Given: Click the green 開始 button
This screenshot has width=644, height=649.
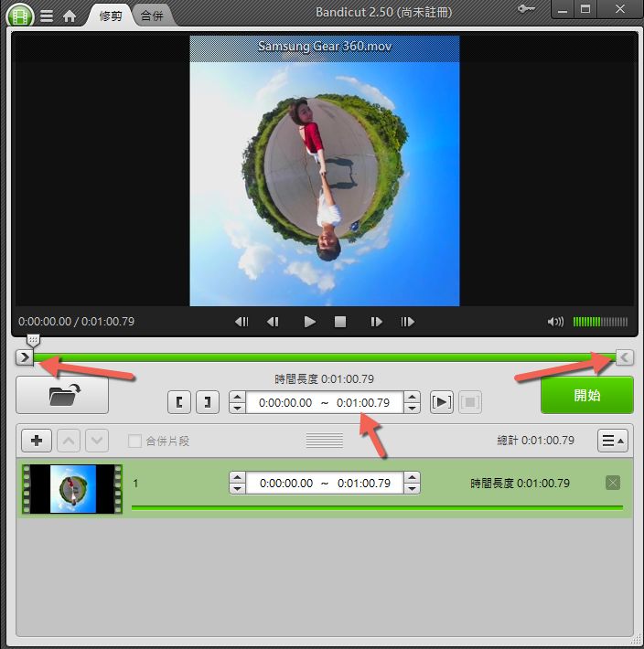Looking at the screenshot, I should 586,395.
